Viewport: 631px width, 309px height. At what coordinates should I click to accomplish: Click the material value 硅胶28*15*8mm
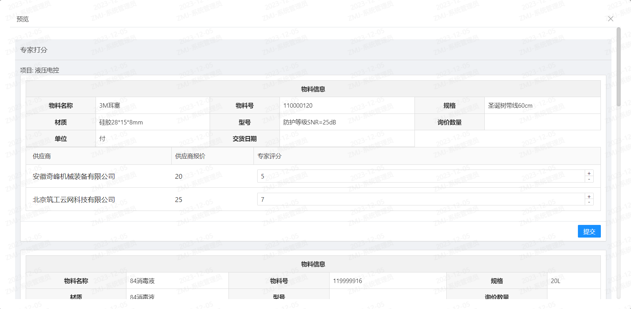tap(121, 122)
